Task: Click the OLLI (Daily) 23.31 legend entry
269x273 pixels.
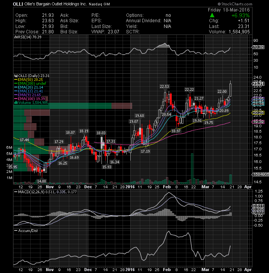Action: click(32, 76)
